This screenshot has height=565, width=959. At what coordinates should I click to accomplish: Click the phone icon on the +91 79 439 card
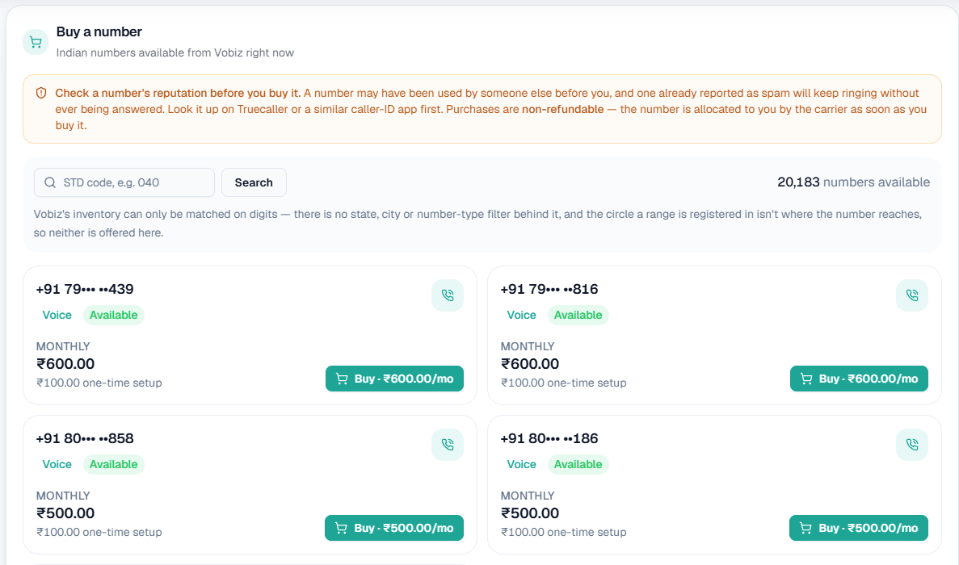click(x=447, y=295)
